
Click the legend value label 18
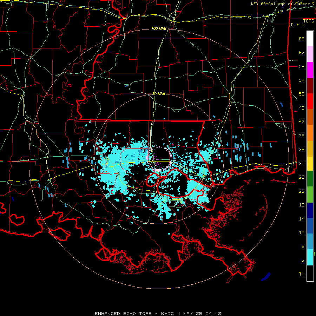coord(302,205)
